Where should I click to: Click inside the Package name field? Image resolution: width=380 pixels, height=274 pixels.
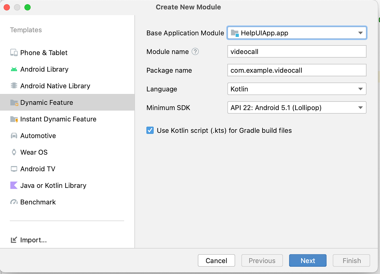click(x=297, y=70)
